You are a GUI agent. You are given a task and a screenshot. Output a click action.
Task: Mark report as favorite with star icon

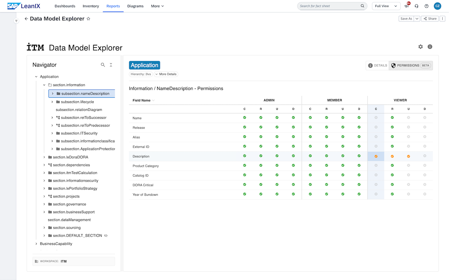tap(88, 19)
